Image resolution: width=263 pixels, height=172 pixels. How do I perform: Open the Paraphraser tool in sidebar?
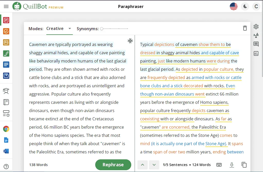(x=6, y=20)
